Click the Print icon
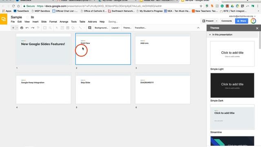 point(22,28)
